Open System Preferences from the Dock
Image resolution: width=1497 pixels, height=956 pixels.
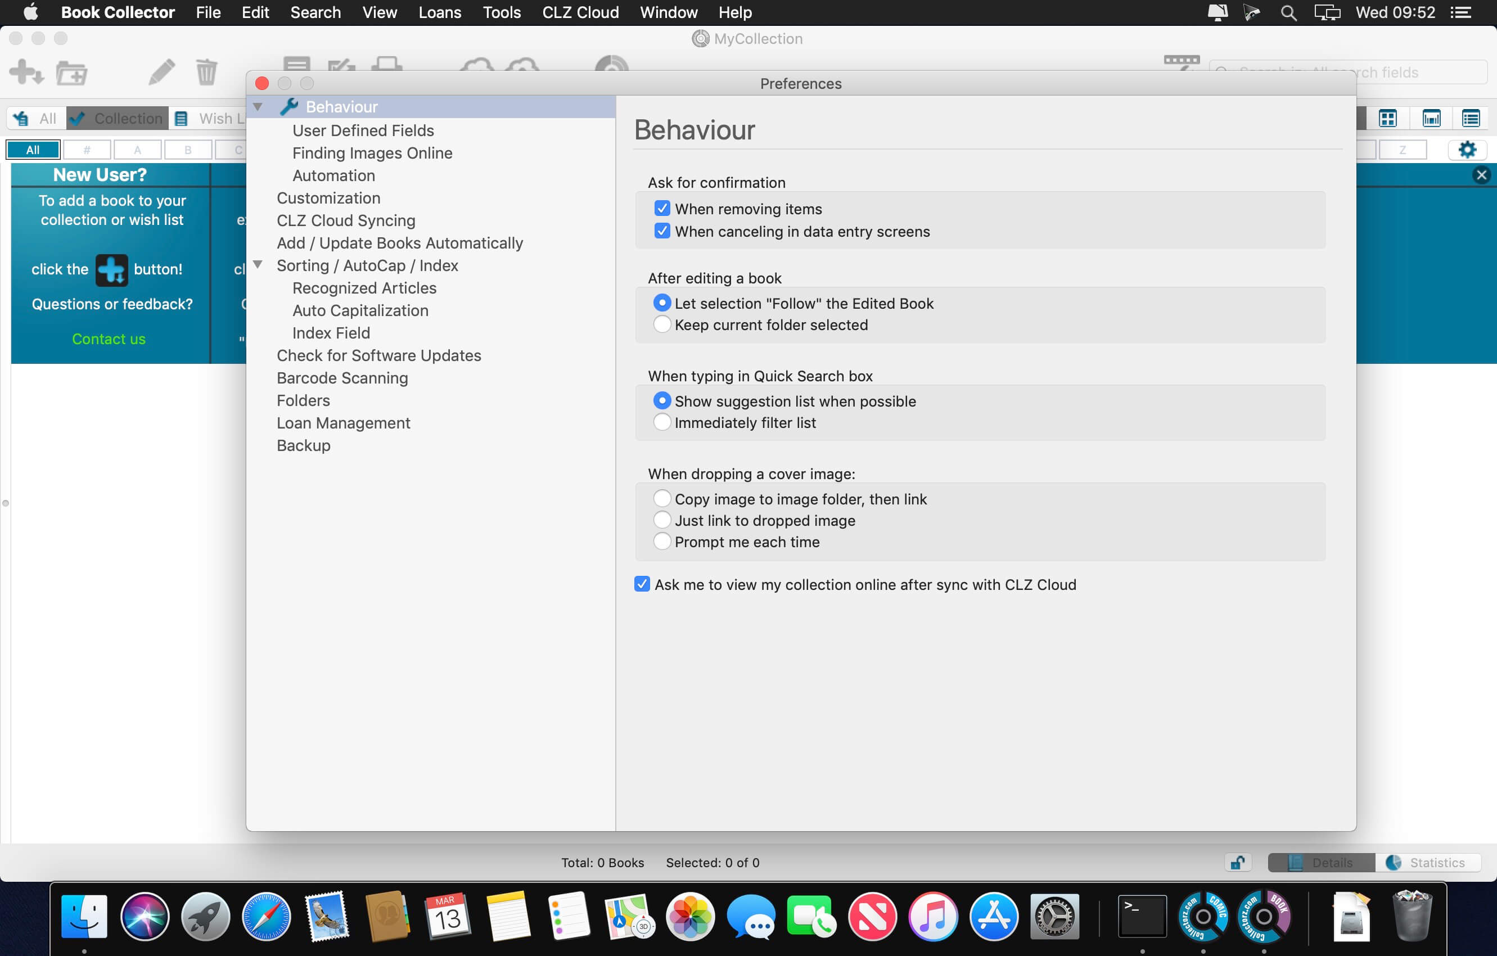1054,916
